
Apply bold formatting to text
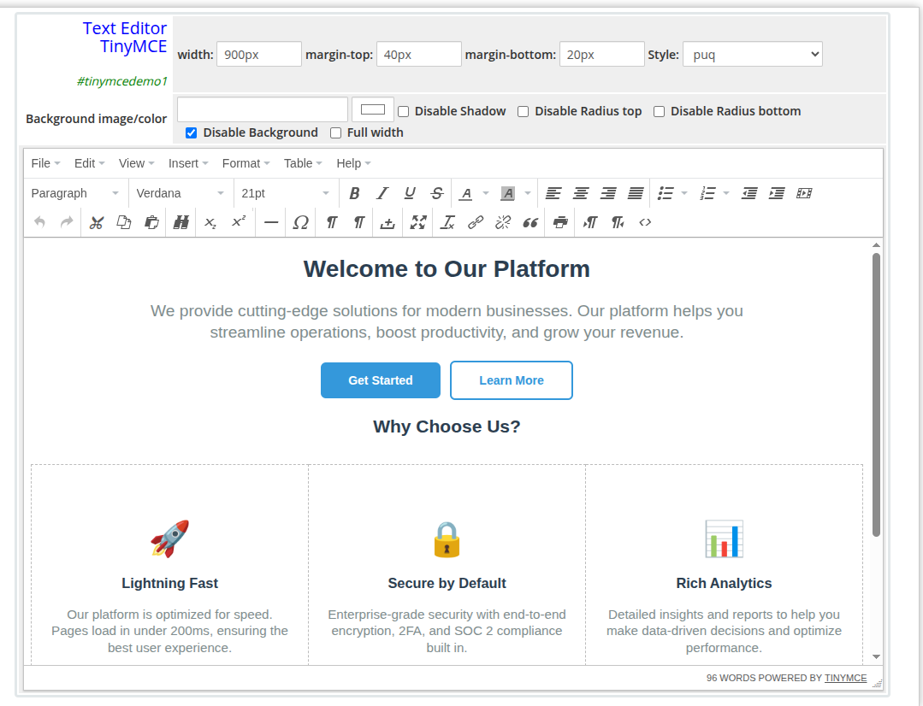[x=354, y=193]
